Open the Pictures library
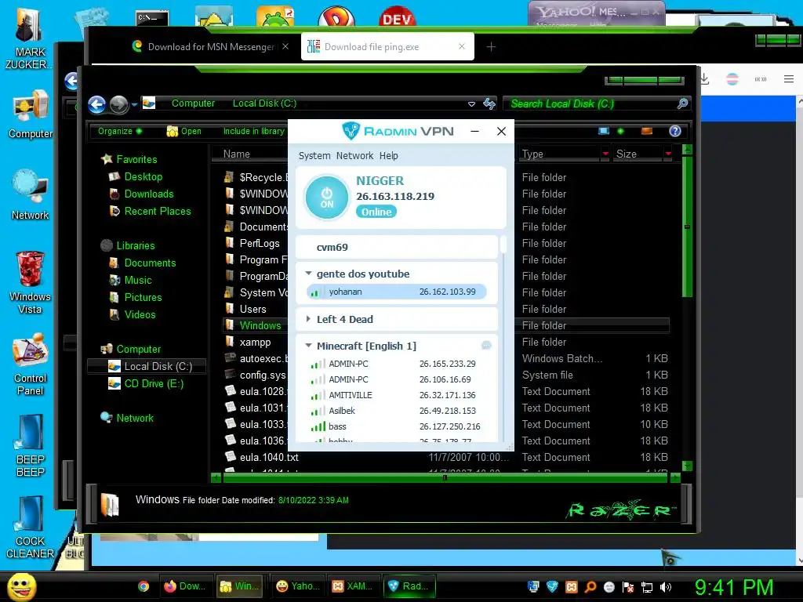 coord(143,297)
